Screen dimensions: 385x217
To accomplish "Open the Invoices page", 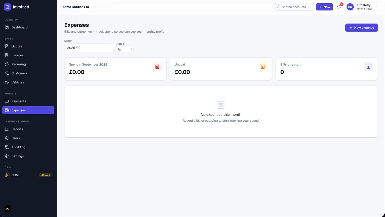I will (28, 55).
